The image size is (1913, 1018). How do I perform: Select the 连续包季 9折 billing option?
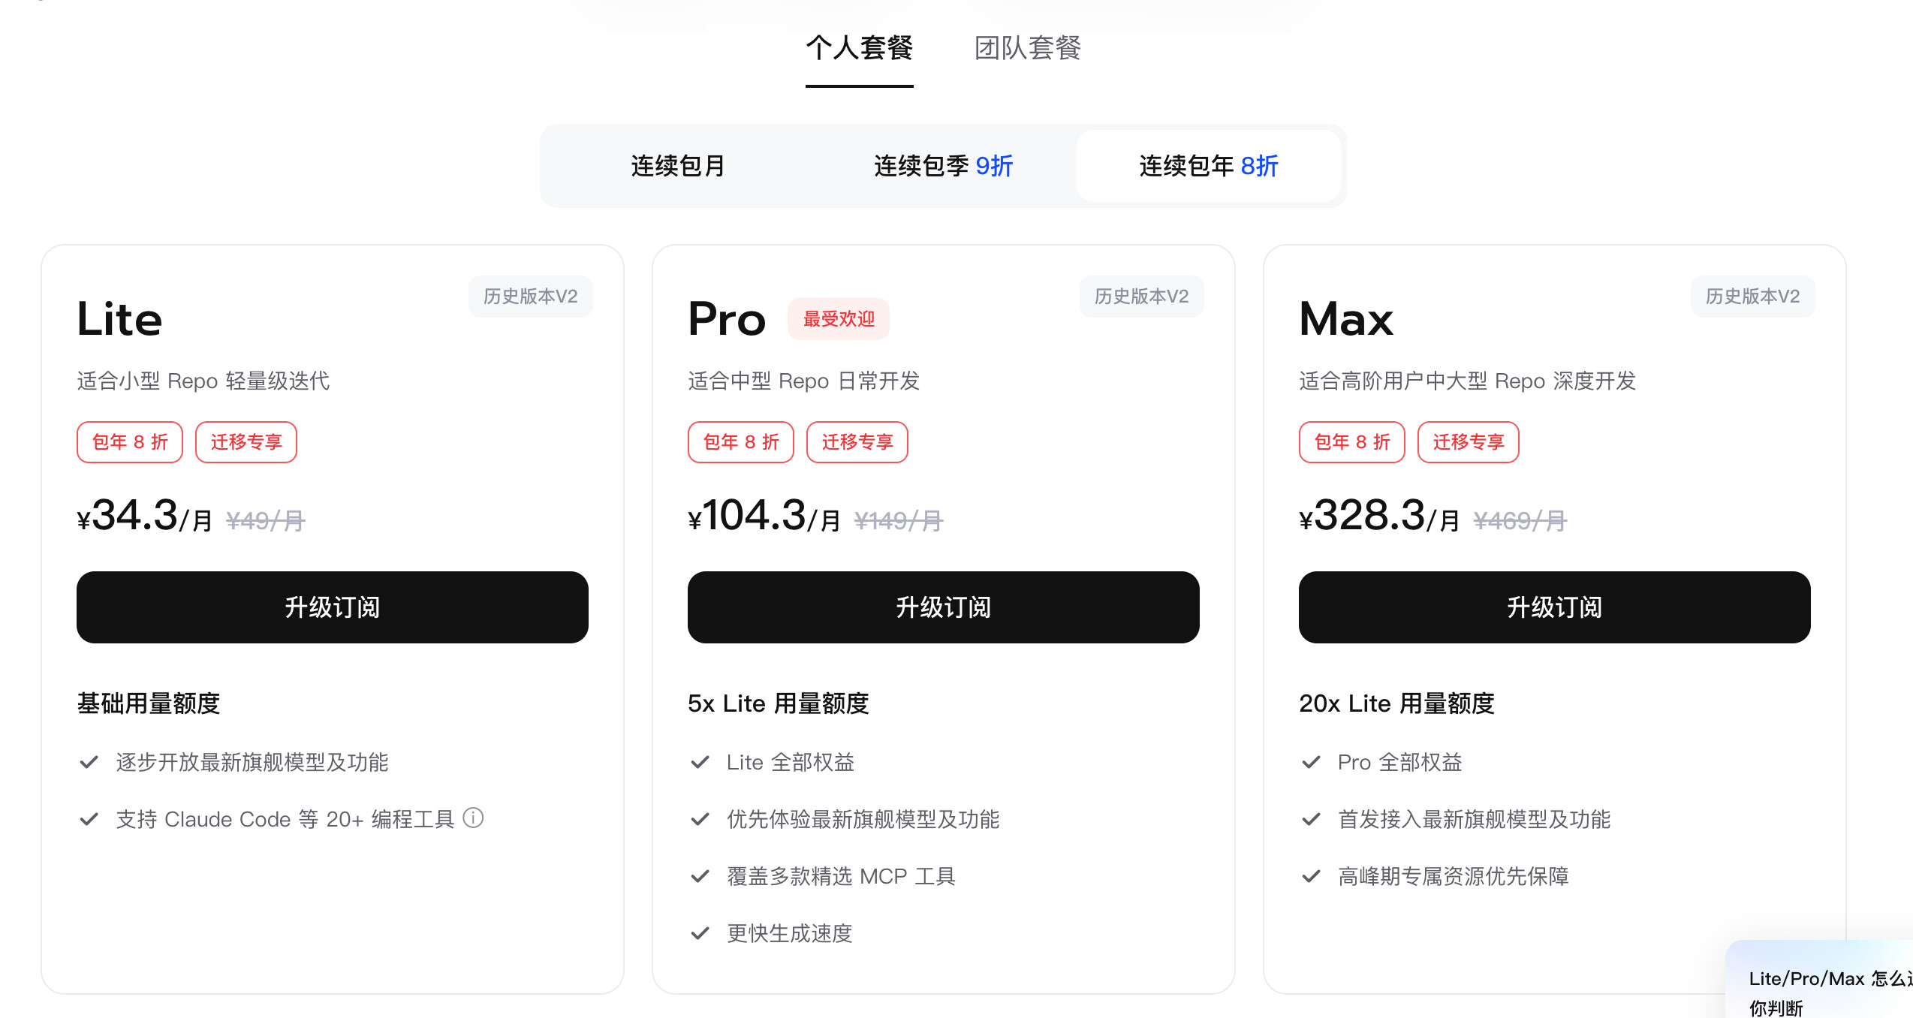pos(944,166)
